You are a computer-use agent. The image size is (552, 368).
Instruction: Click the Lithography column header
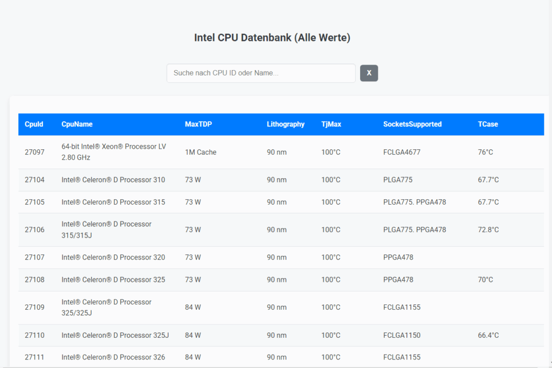[286, 124]
